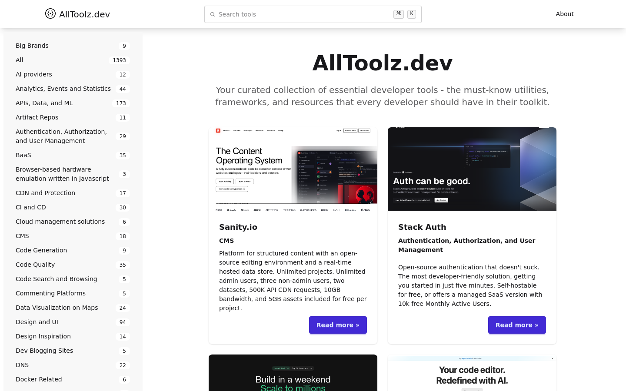Click Read more on Sanity.io card
The height and width of the screenshot is (391, 626).
pos(338,325)
